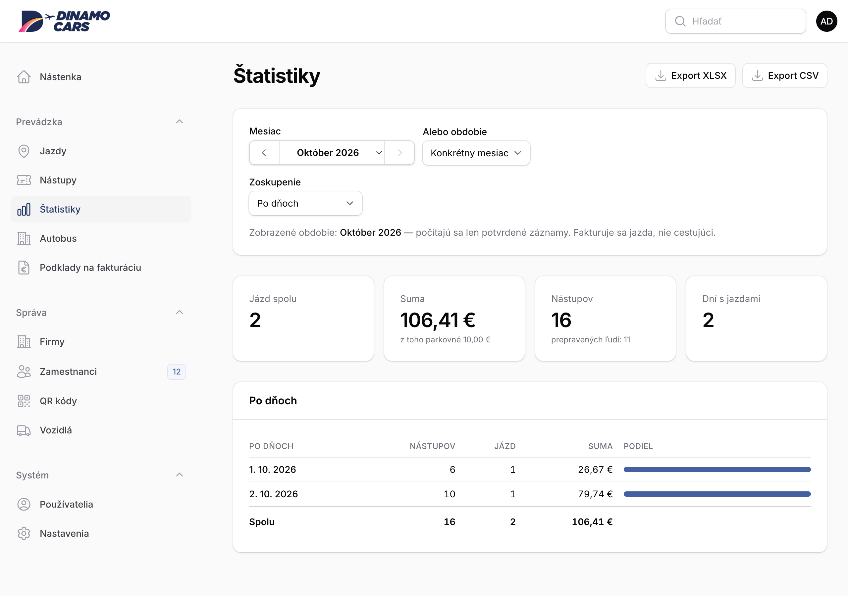Click the search magnifier icon
This screenshot has width=848, height=596.
pyautogui.click(x=680, y=21)
